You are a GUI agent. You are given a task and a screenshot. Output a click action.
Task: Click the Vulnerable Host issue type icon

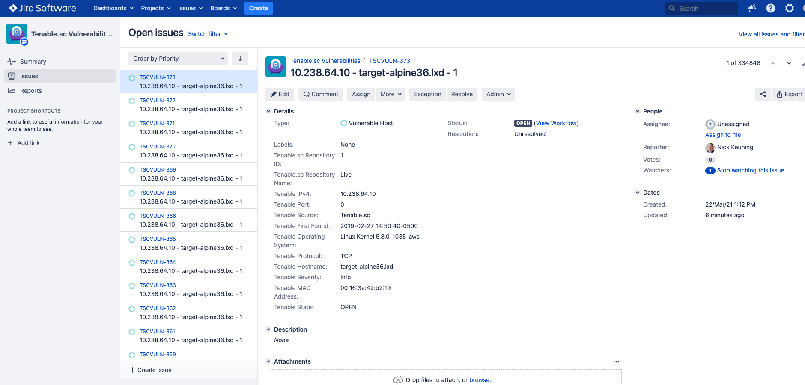(x=344, y=123)
